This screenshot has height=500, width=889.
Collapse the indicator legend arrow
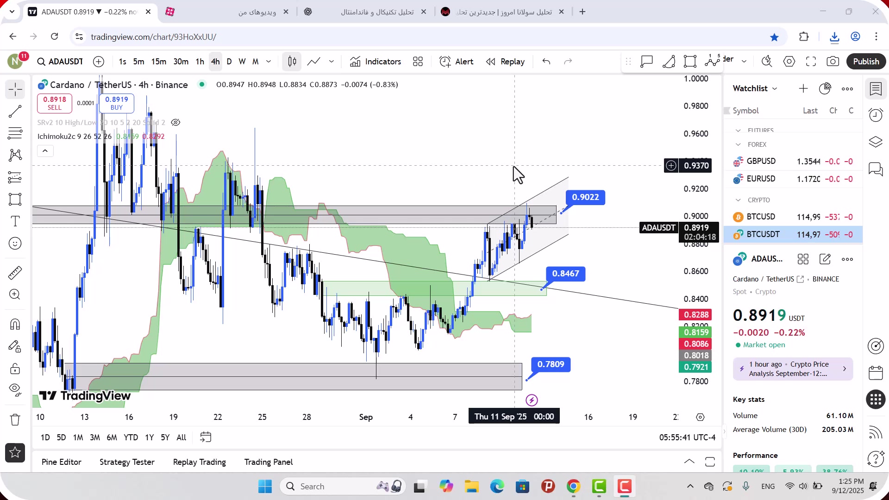45,151
